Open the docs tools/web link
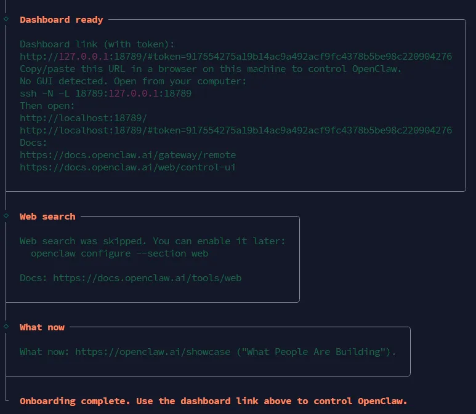Screen dimensions: 476x414 147,278
